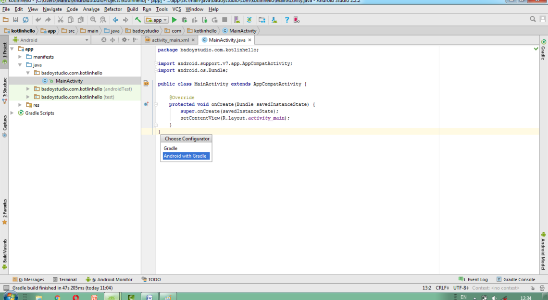Expand the Gradle Scripts node
This screenshot has height=300, width=548.
click(12, 113)
